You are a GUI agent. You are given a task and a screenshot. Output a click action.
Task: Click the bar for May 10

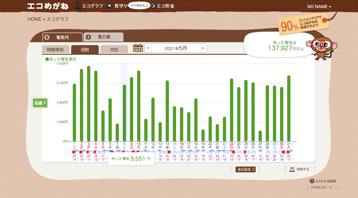(x=139, y=106)
